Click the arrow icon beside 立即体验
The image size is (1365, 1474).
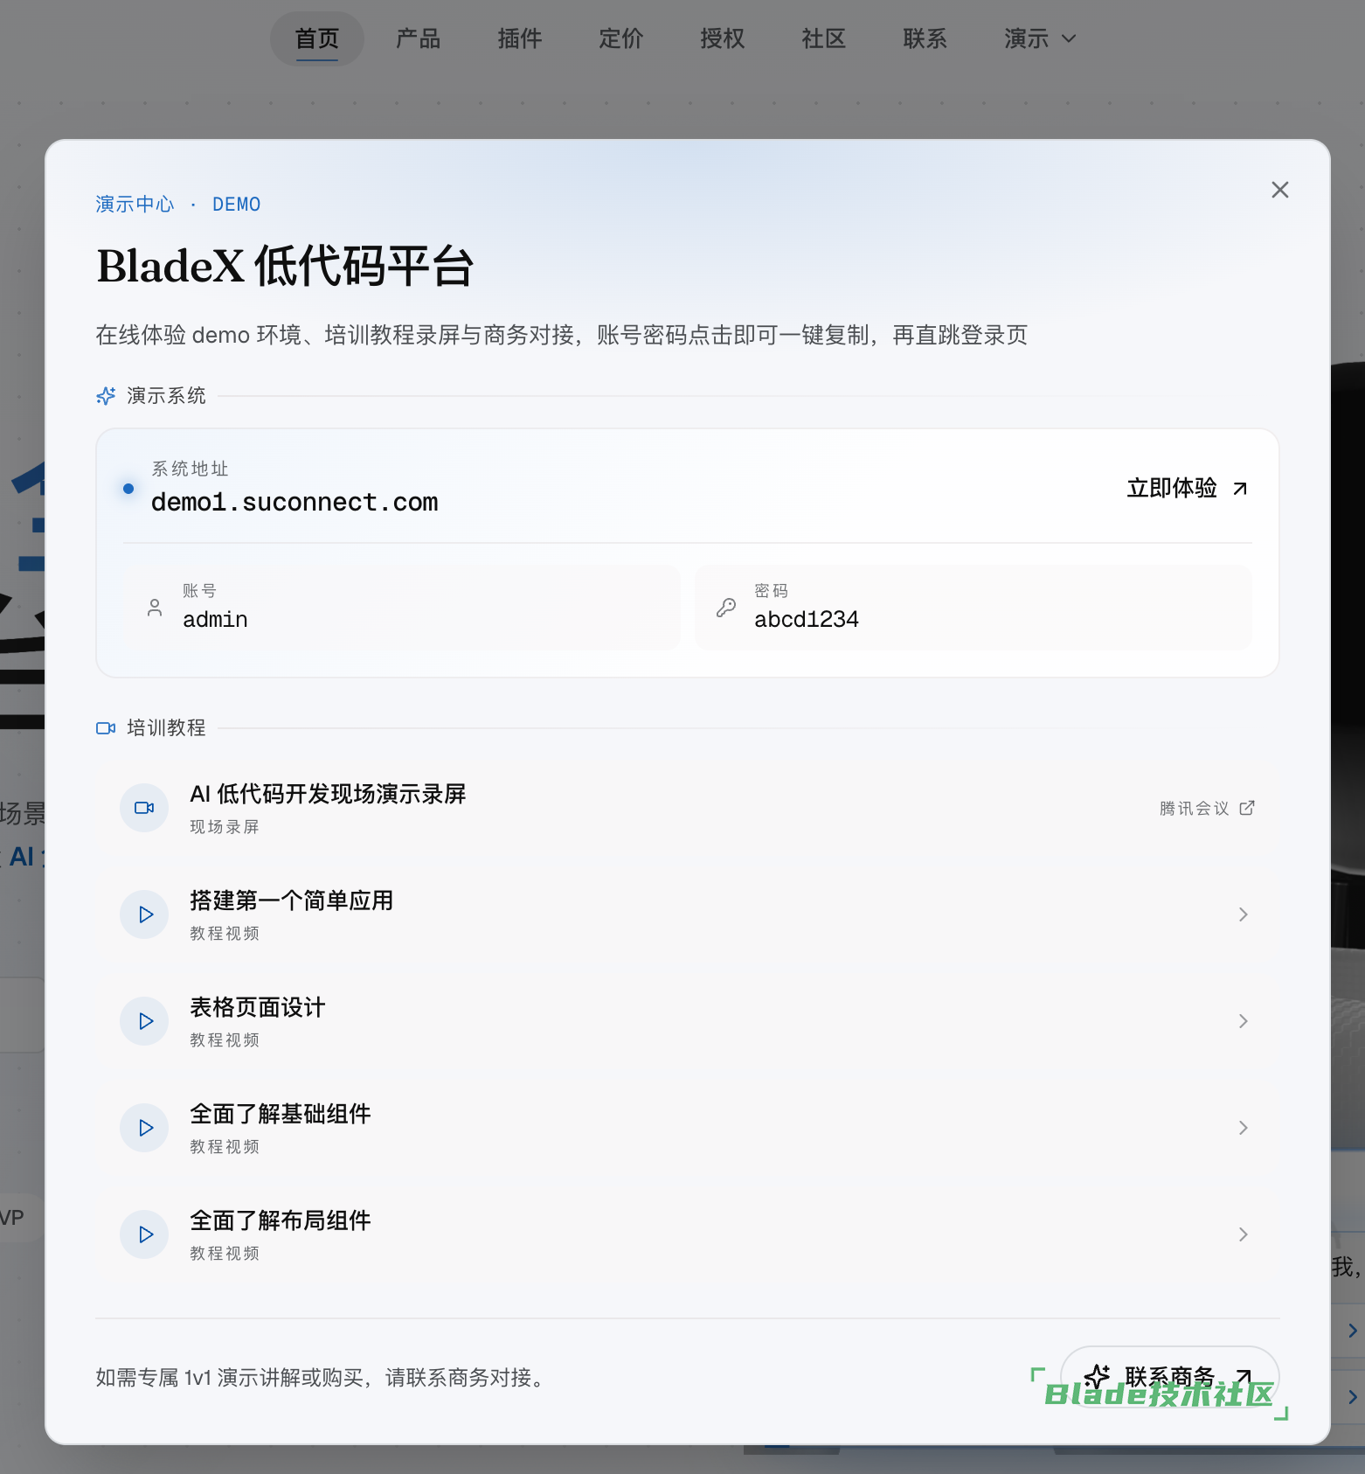(1240, 488)
